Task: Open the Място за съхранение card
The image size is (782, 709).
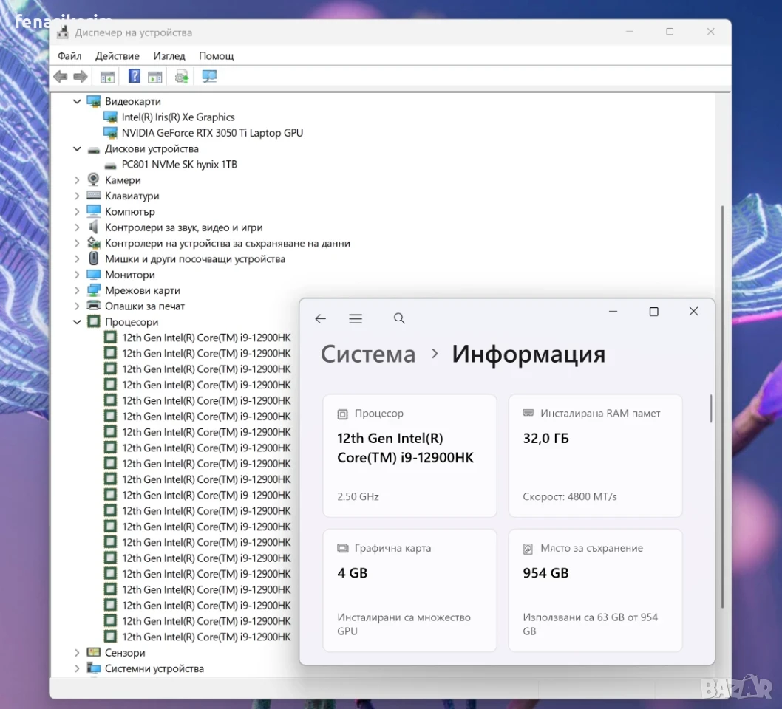Action: (x=596, y=590)
